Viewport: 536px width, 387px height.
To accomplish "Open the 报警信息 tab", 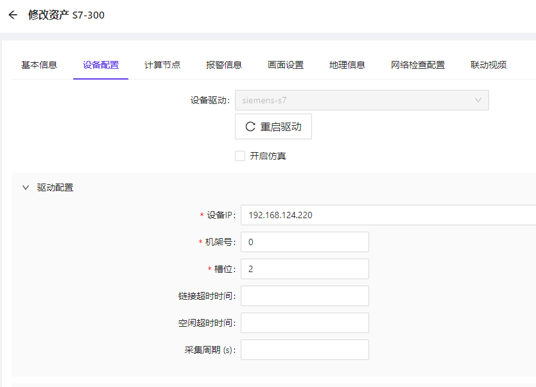I will coord(224,65).
